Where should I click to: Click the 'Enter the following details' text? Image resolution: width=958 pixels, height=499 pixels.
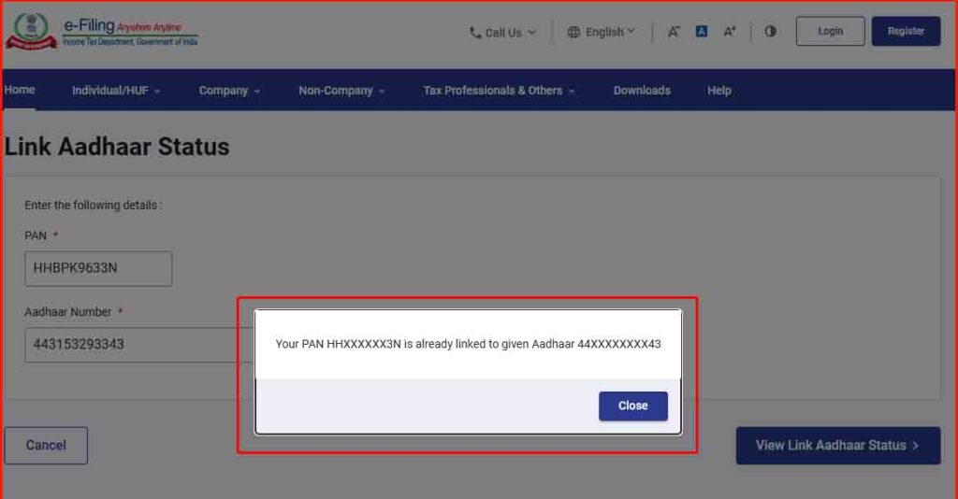pos(93,206)
